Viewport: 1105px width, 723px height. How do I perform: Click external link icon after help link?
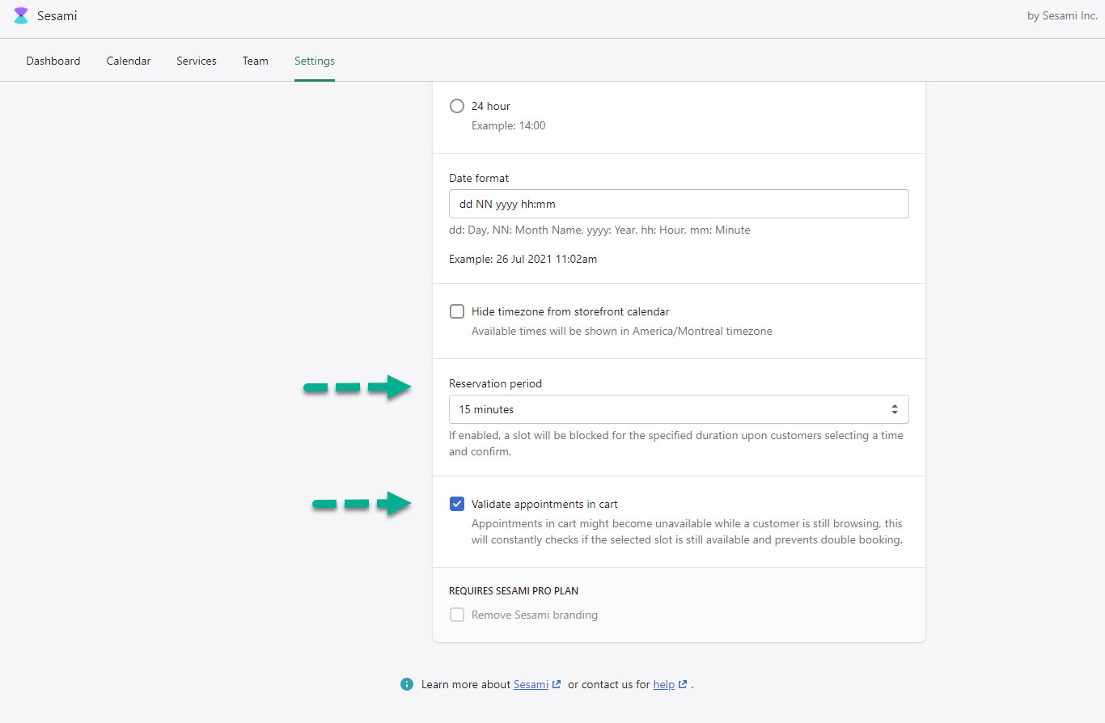click(683, 684)
